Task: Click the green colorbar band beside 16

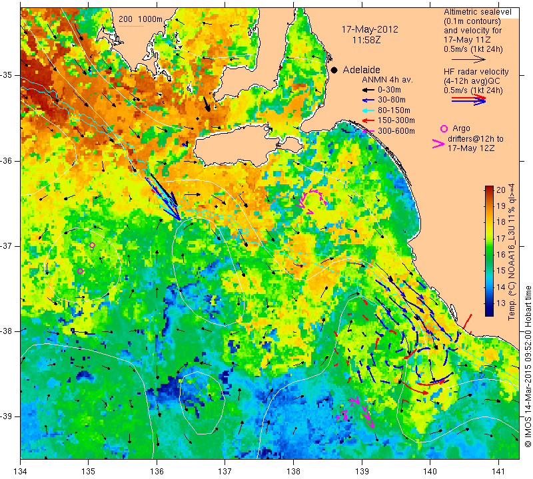Action: (489, 255)
